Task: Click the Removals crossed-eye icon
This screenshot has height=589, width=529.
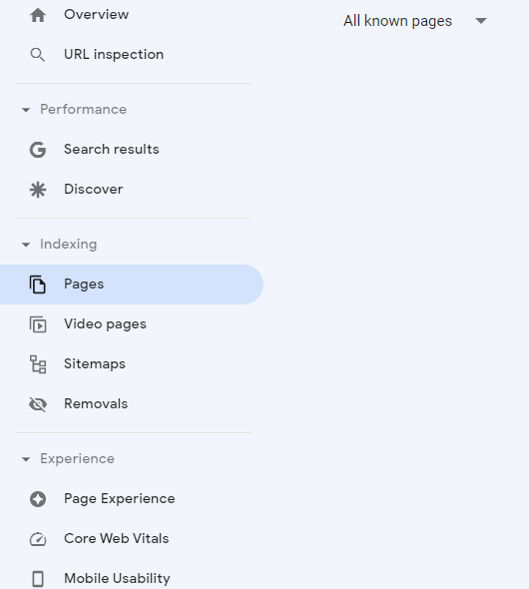Action: (x=38, y=404)
